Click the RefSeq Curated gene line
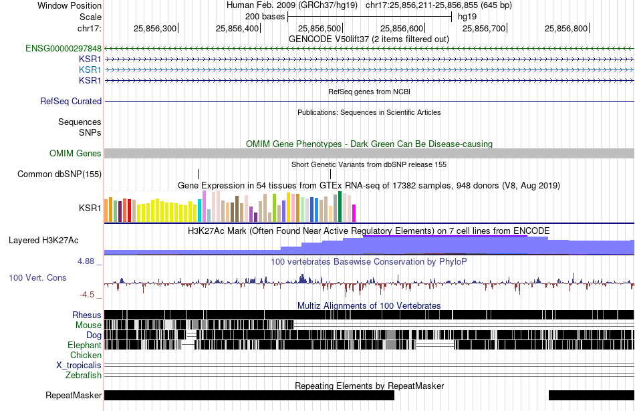 tap(370, 101)
